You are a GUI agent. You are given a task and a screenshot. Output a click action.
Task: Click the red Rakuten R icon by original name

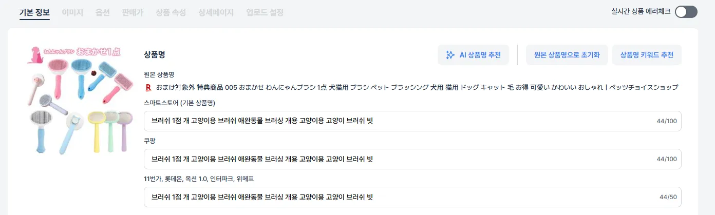(x=148, y=87)
